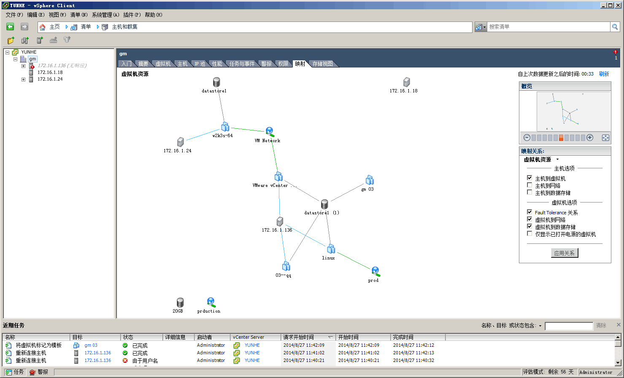Select the 20GB datastore node
Viewport: 624px width, 378px height.
coord(180,302)
